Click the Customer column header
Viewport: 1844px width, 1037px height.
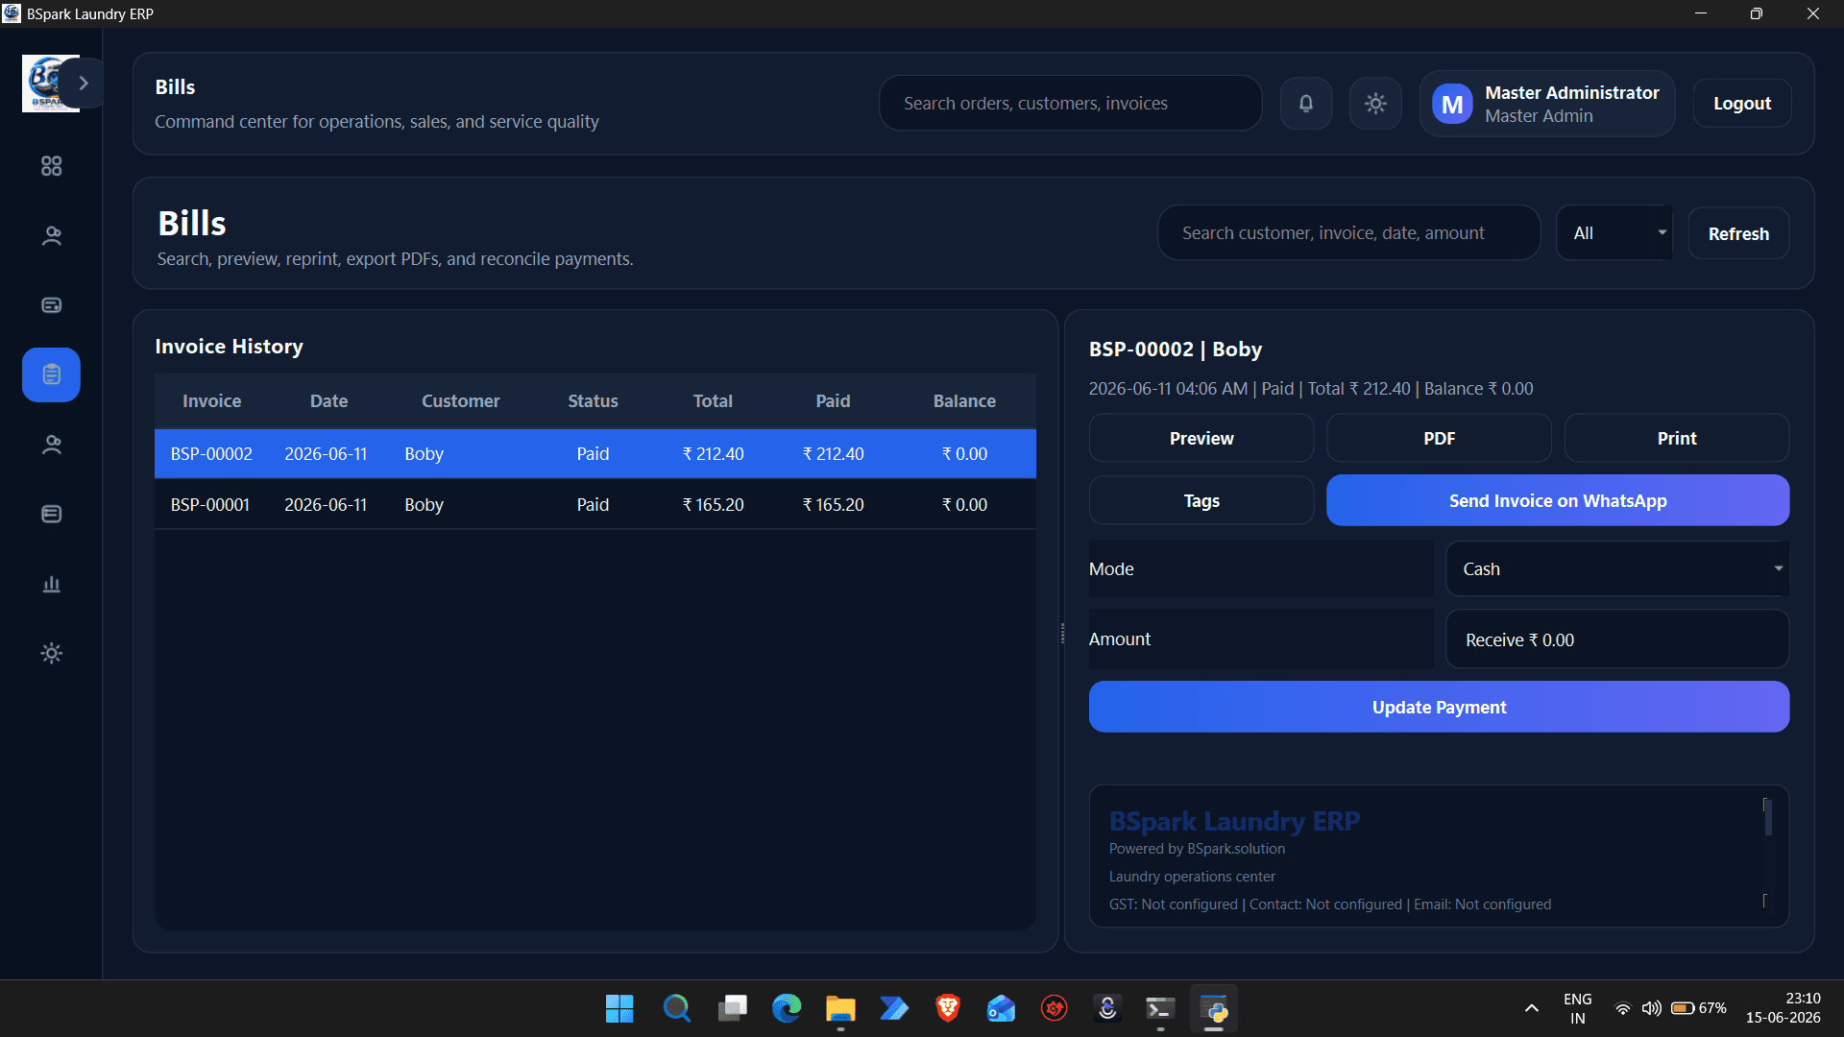(x=461, y=400)
